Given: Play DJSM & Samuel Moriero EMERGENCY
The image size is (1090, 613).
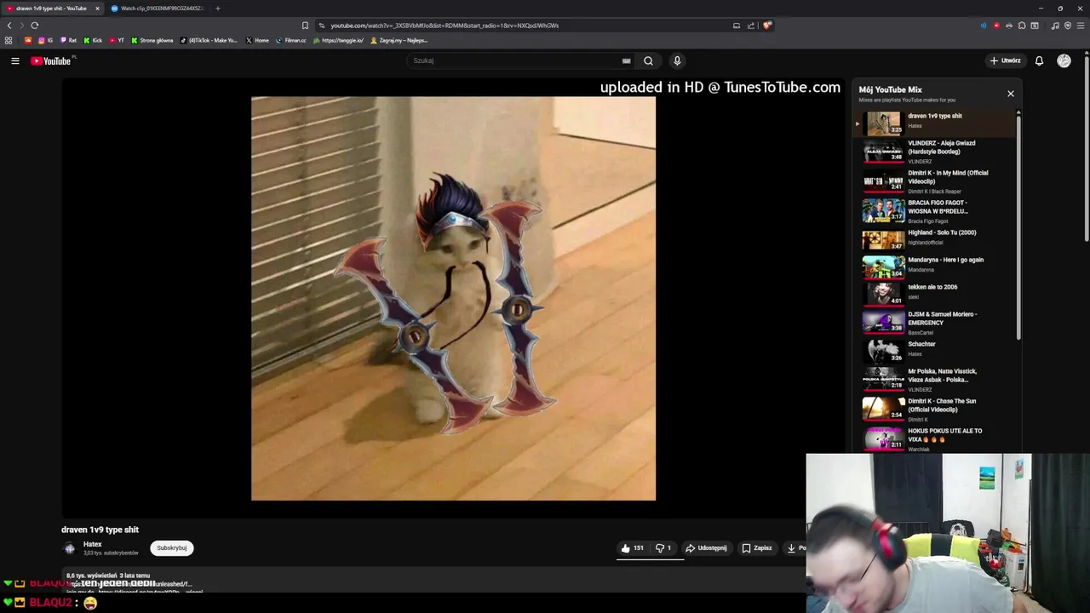Looking at the screenshot, I should point(934,322).
